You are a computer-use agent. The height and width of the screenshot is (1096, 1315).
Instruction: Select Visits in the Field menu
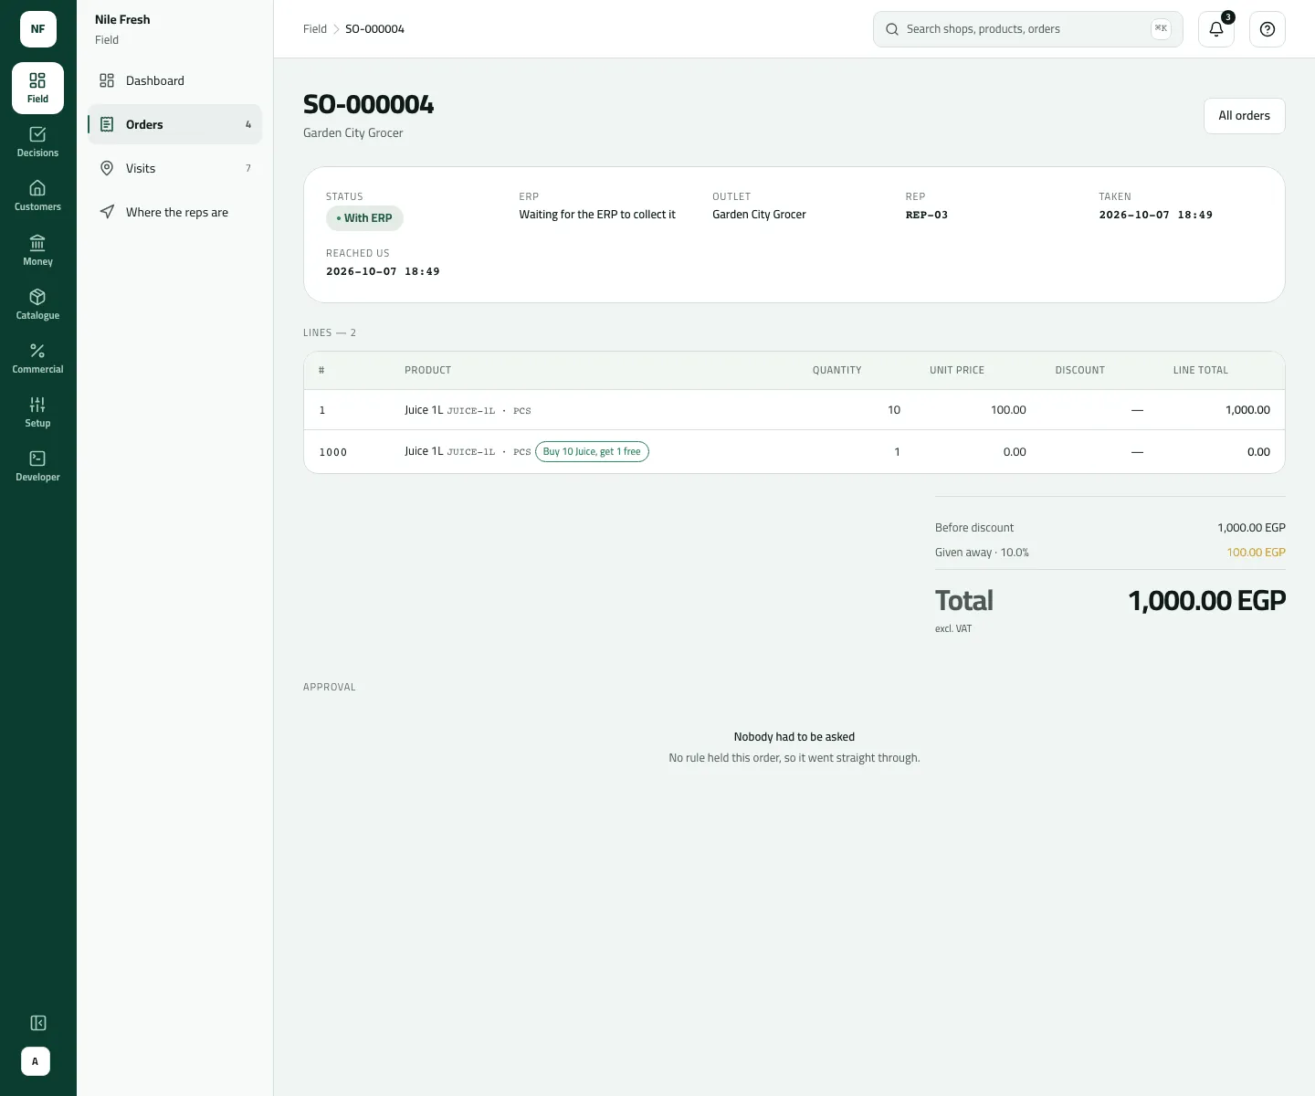(x=174, y=168)
